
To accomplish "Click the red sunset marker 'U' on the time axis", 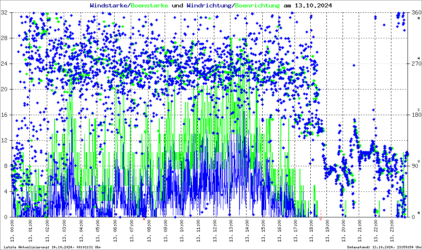I will tap(320, 219).
